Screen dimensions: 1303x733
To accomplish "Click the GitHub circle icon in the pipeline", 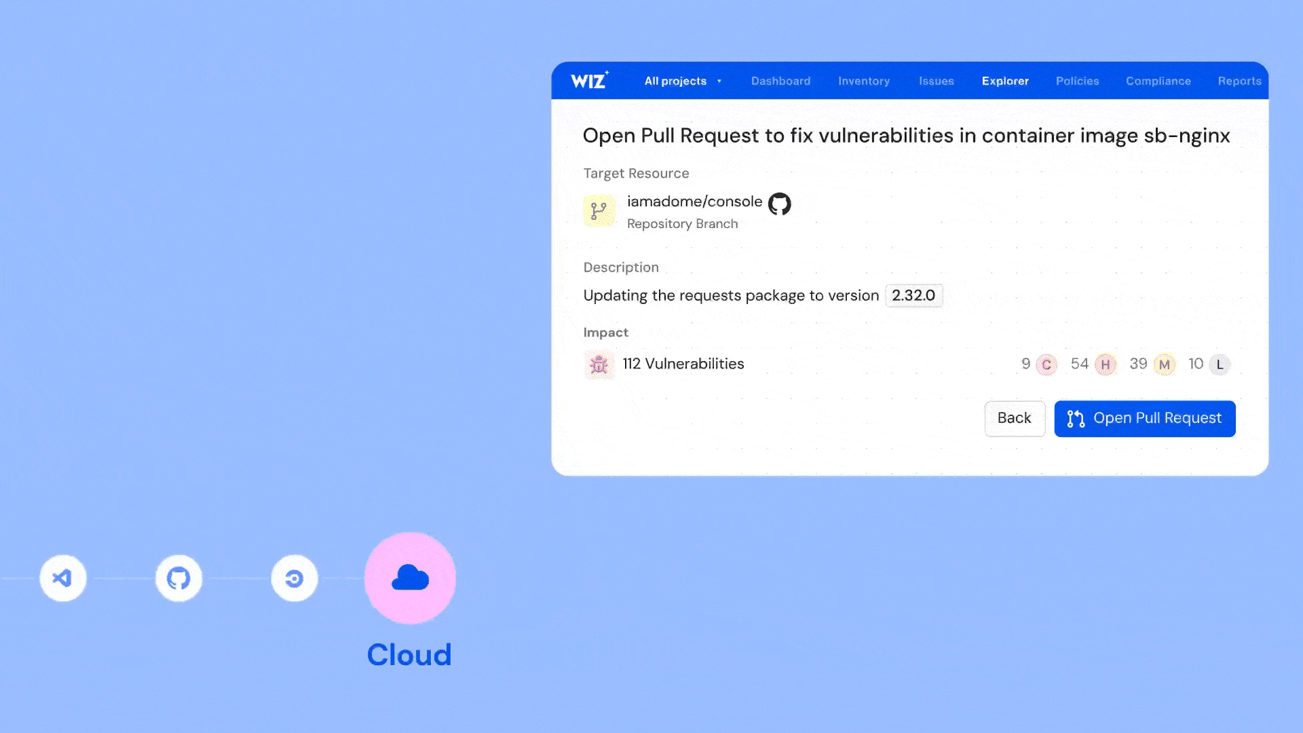I will pyautogui.click(x=178, y=578).
